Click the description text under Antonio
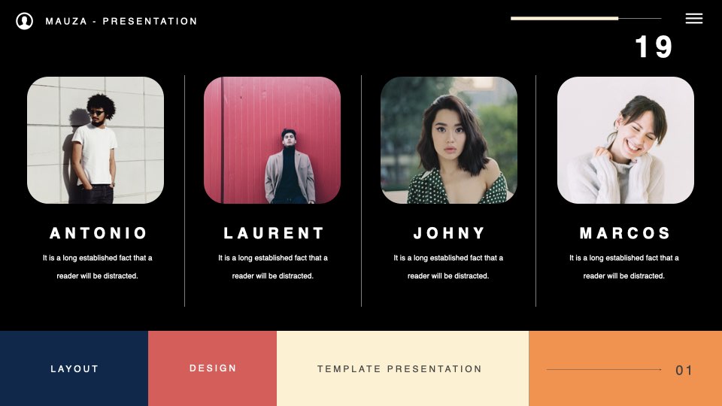Image resolution: width=722 pixels, height=406 pixels. point(97,266)
